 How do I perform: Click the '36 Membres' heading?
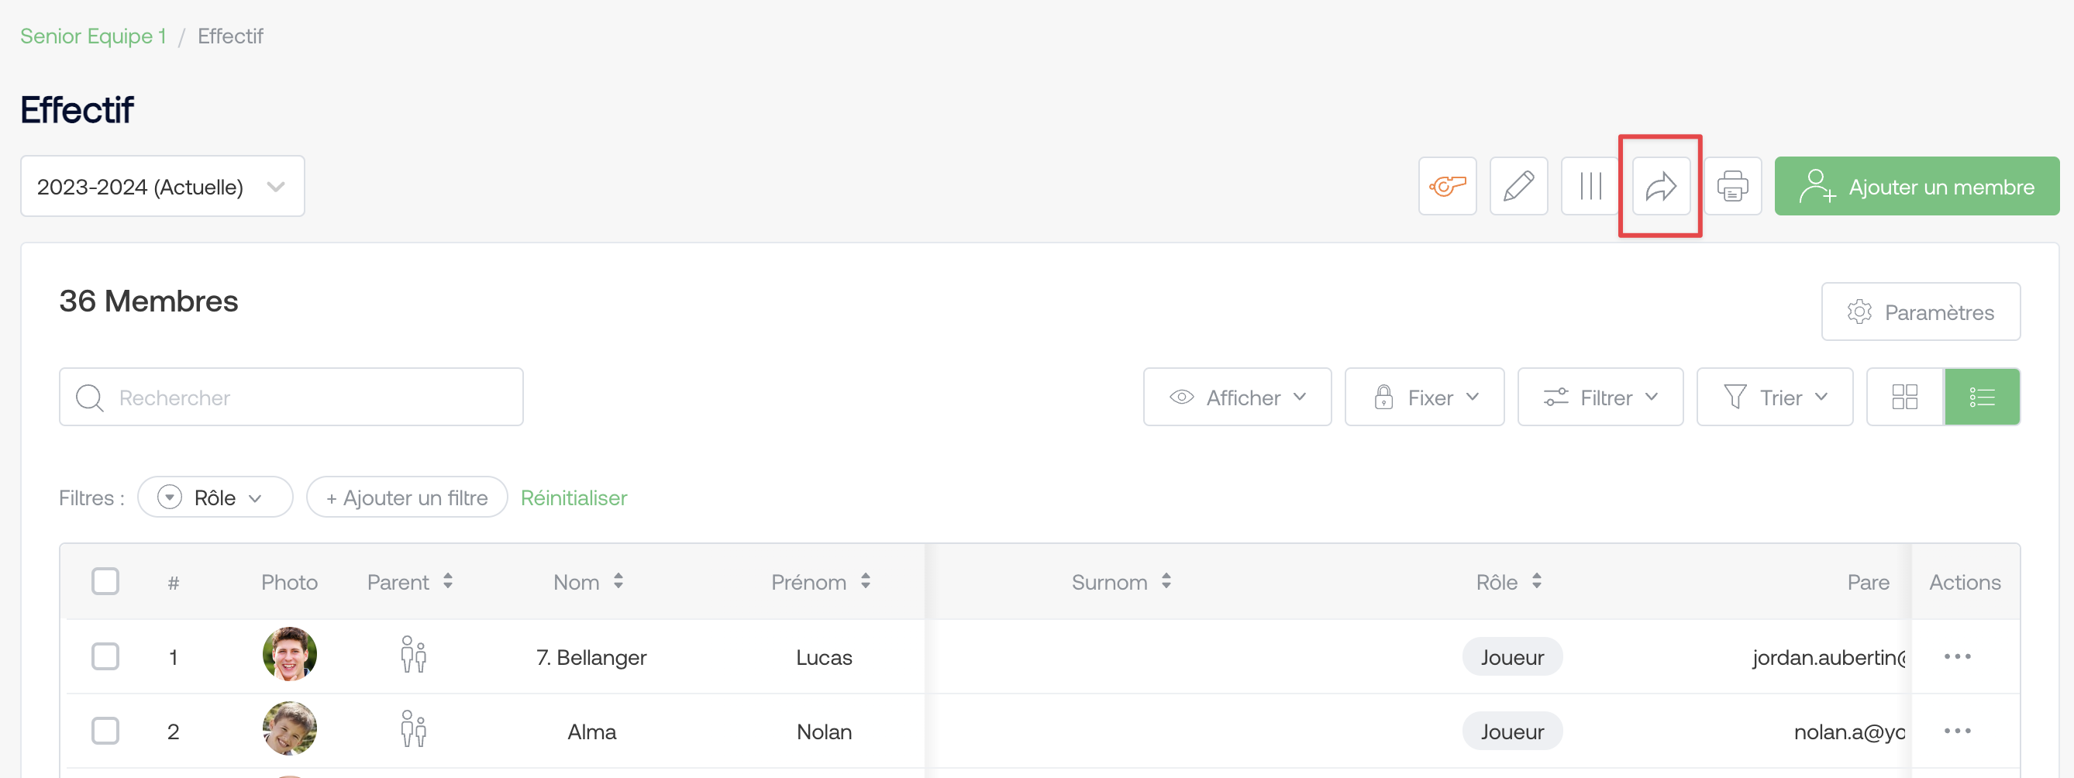click(148, 301)
